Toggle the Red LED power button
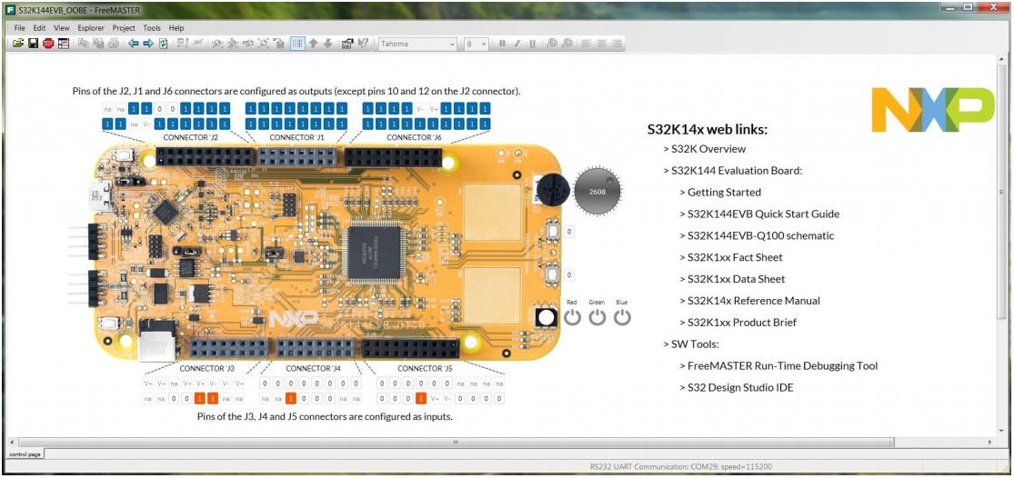The height and width of the screenshot is (478, 1014). pos(572,317)
